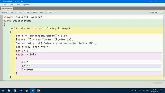Close the GuessingGame tab with its X

click(x=12, y=8)
